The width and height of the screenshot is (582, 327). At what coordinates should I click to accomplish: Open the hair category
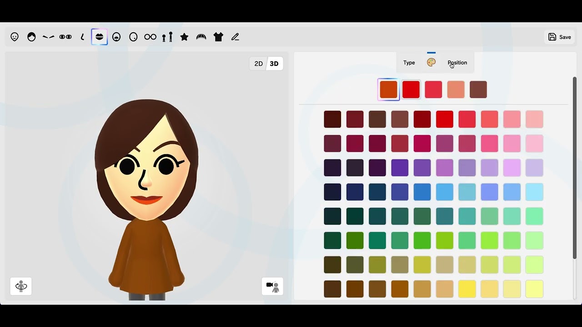[31, 37]
